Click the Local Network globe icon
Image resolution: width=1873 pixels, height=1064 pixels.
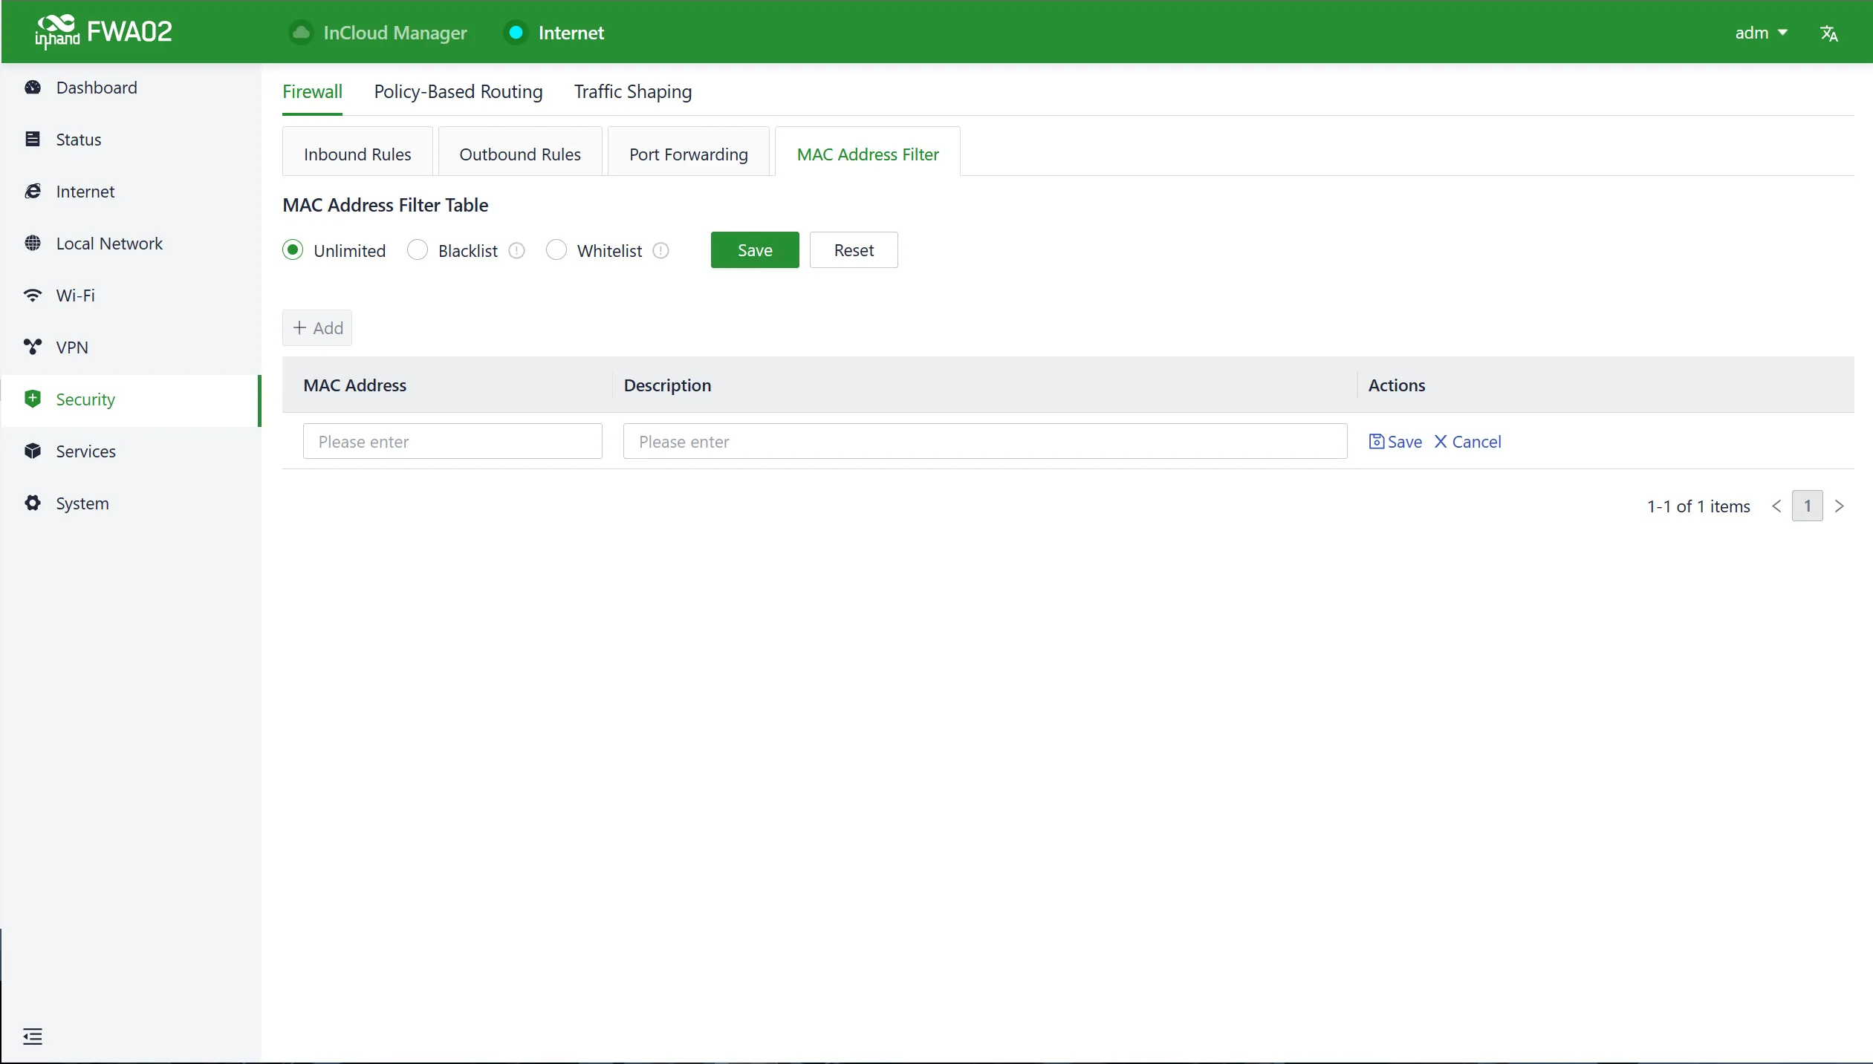tap(33, 244)
